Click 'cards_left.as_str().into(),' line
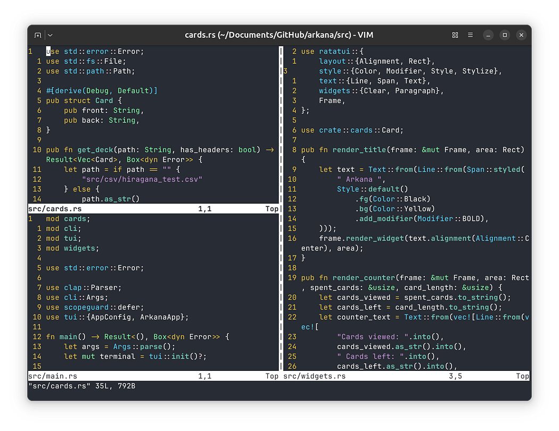The image size is (559, 431). (397, 366)
